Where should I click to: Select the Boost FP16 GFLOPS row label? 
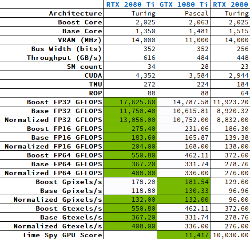(x=64, y=129)
